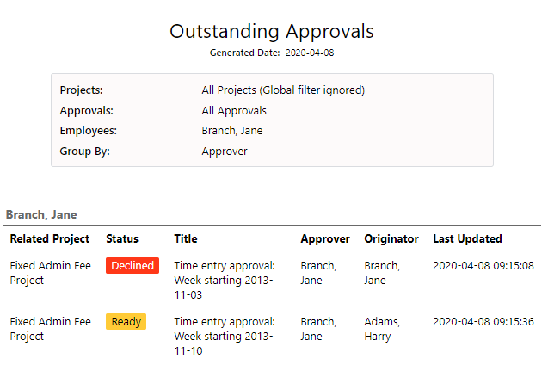Click the 2020-04-08 09:15:36 timestamp

pyautogui.click(x=483, y=322)
